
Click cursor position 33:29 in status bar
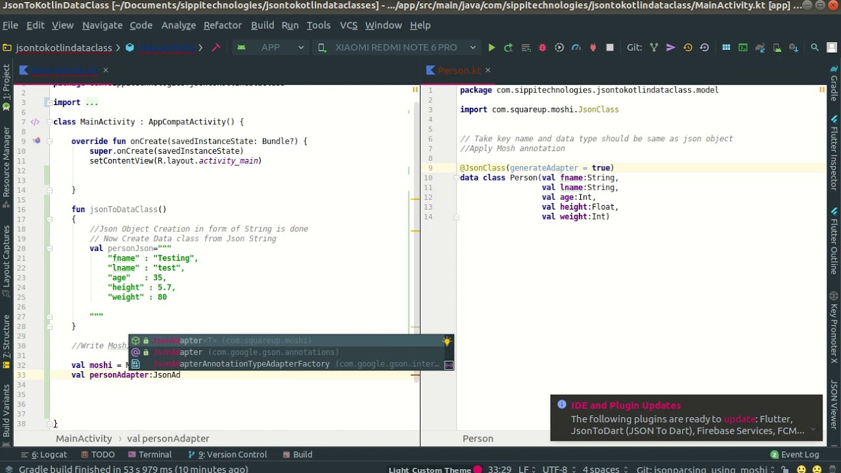[x=500, y=469]
